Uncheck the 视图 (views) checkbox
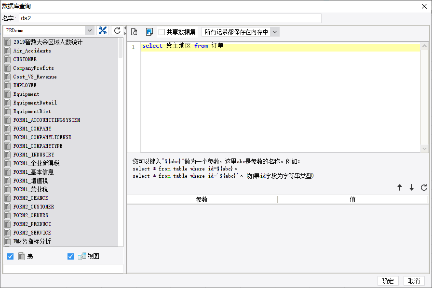Image resolution: width=432 pixels, height=288 pixels. [x=70, y=256]
